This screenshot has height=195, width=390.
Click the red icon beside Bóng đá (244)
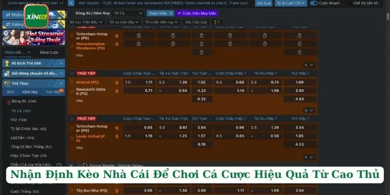[x=9, y=102]
